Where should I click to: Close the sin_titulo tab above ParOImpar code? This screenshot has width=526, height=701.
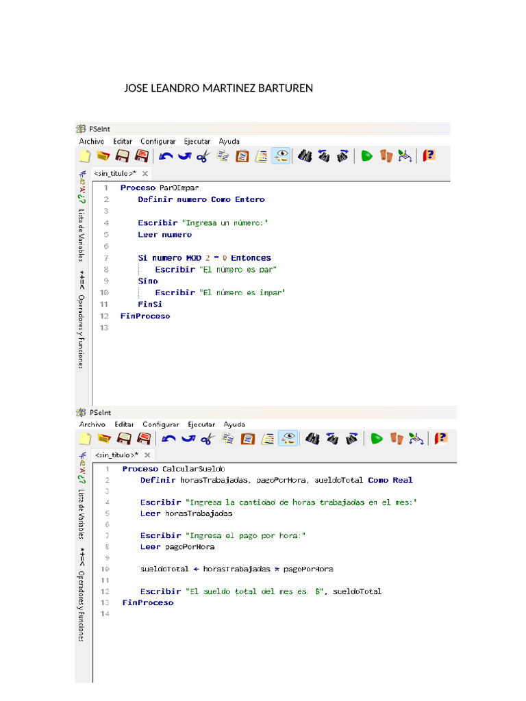pos(146,173)
